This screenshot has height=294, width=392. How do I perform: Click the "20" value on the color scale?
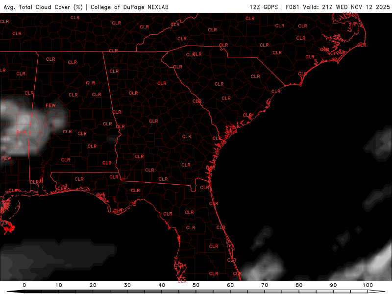(93, 285)
